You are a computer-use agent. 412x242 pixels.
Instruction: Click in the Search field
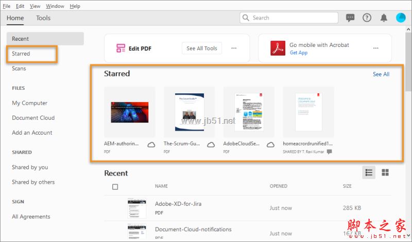click(x=289, y=18)
